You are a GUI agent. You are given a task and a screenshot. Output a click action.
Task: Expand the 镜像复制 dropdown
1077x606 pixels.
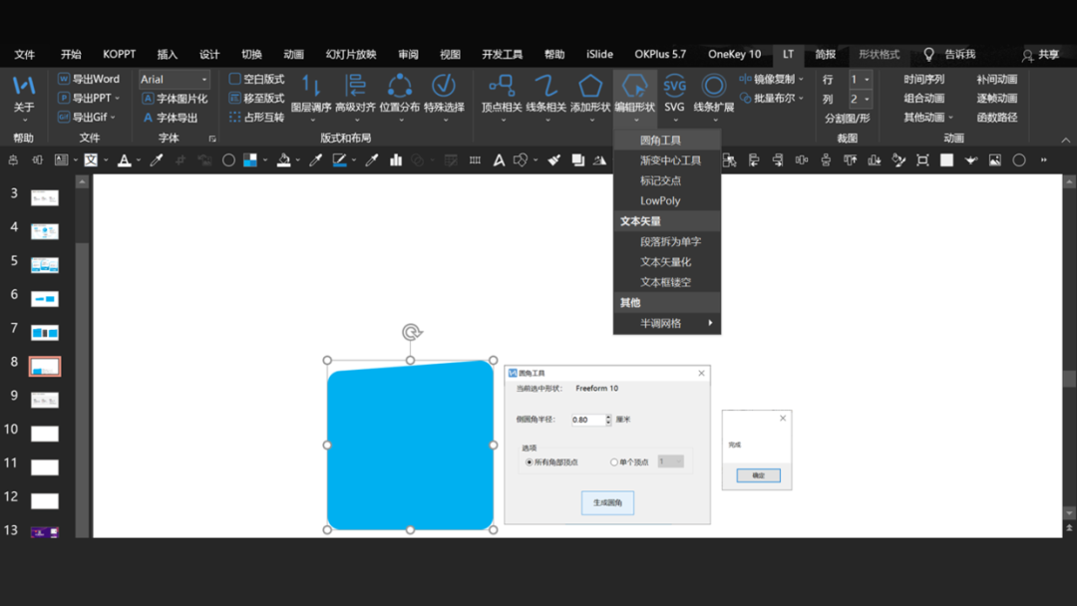click(x=801, y=79)
